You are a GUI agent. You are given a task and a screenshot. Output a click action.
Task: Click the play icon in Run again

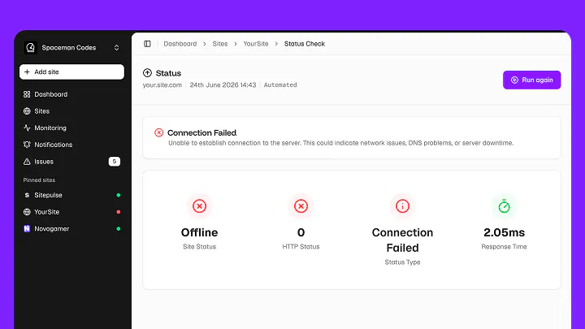(x=514, y=80)
